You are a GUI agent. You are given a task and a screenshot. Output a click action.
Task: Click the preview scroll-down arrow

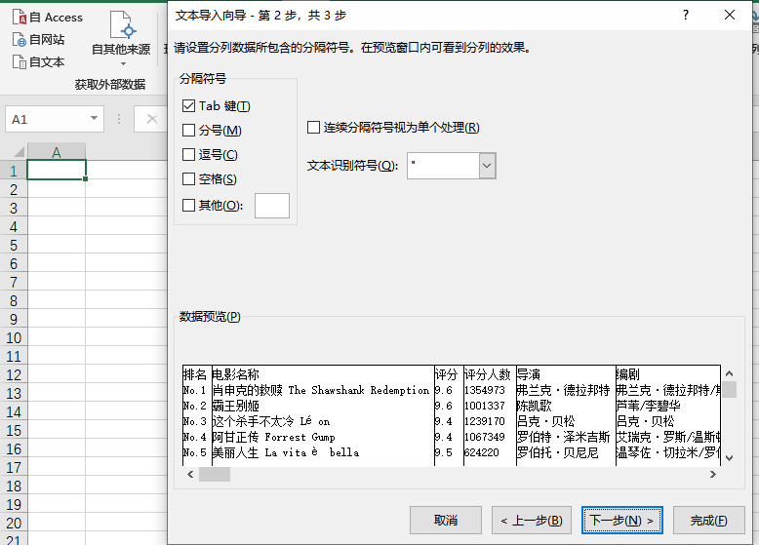point(730,458)
